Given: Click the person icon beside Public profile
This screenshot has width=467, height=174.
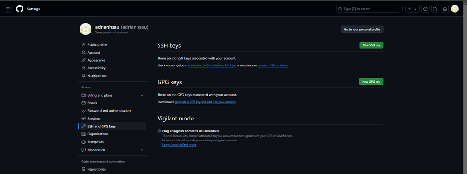Looking at the screenshot, I should 84,44.
